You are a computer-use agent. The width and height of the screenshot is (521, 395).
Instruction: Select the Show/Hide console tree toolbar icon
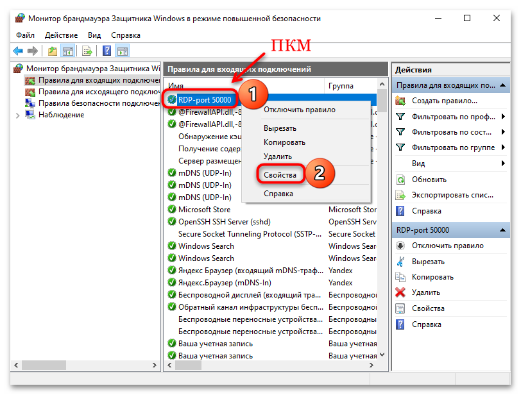coord(69,51)
